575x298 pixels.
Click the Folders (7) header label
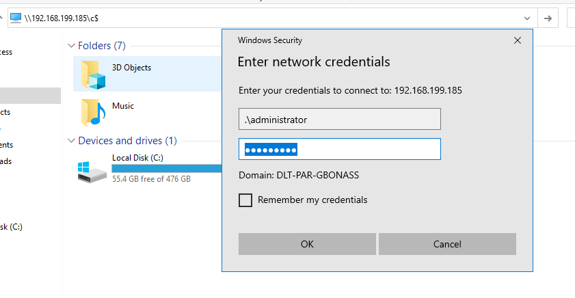click(x=102, y=46)
